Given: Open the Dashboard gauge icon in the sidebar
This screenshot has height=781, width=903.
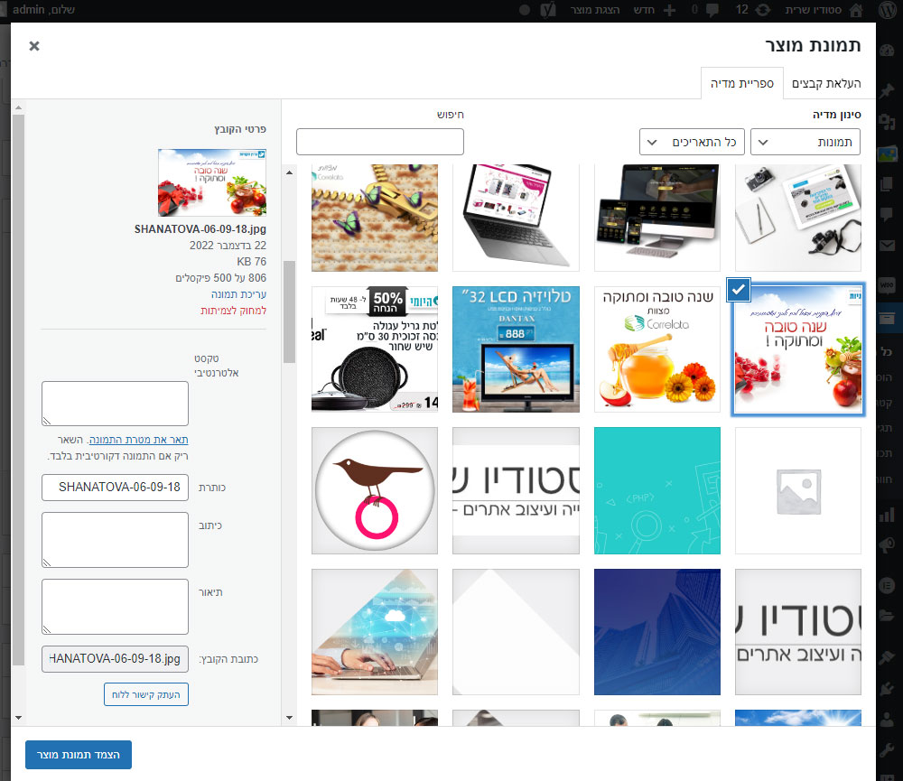Looking at the screenshot, I should click(887, 50).
